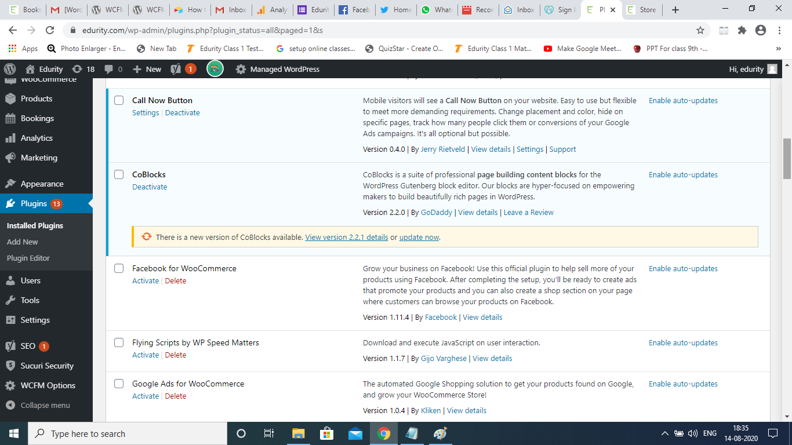Open the WordPress logo menu in admin bar
The image size is (792, 445).
[x=9, y=69]
